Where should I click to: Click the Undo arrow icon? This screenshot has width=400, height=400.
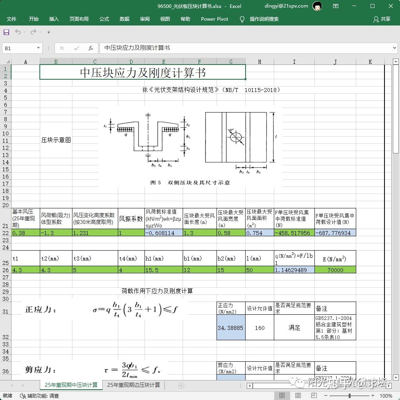[x=18, y=32]
